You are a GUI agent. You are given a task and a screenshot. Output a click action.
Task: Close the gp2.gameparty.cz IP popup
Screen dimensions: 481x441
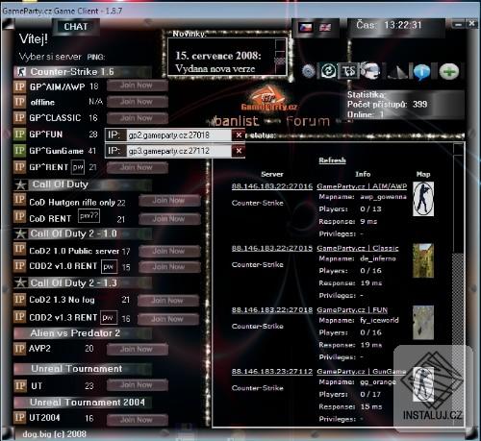[239, 135]
